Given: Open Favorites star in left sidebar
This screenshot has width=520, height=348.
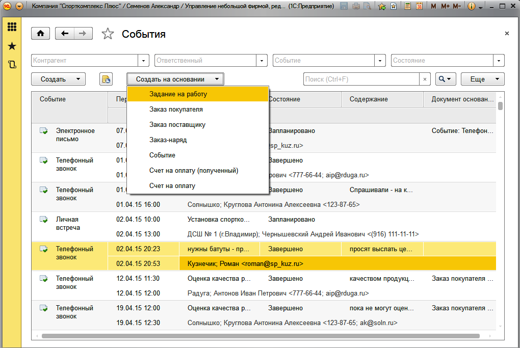Looking at the screenshot, I should [x=12, y=46].
